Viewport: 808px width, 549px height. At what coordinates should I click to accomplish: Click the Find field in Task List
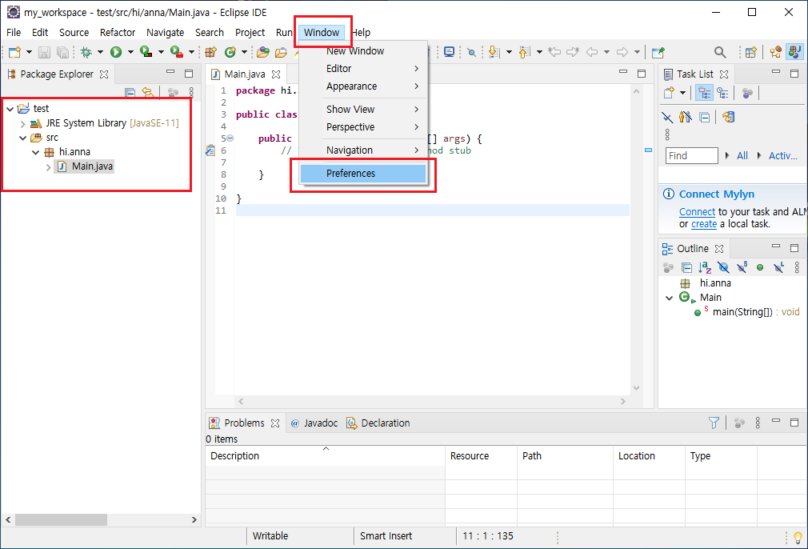pyautogui.click(x=691, y=156)
